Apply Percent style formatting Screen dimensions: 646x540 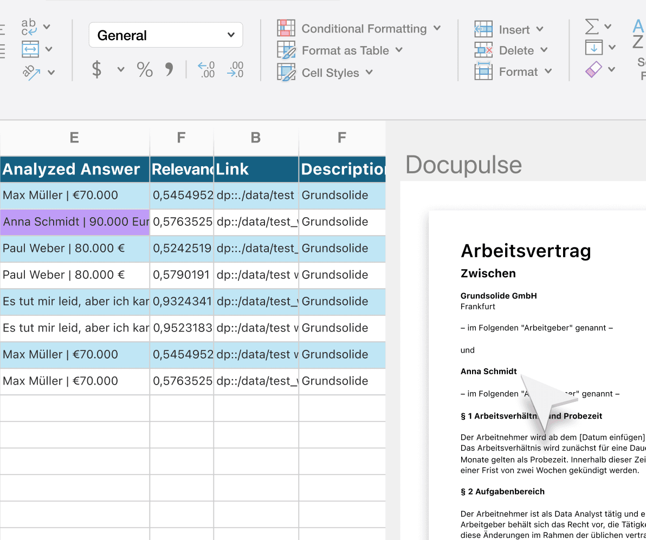145,69
